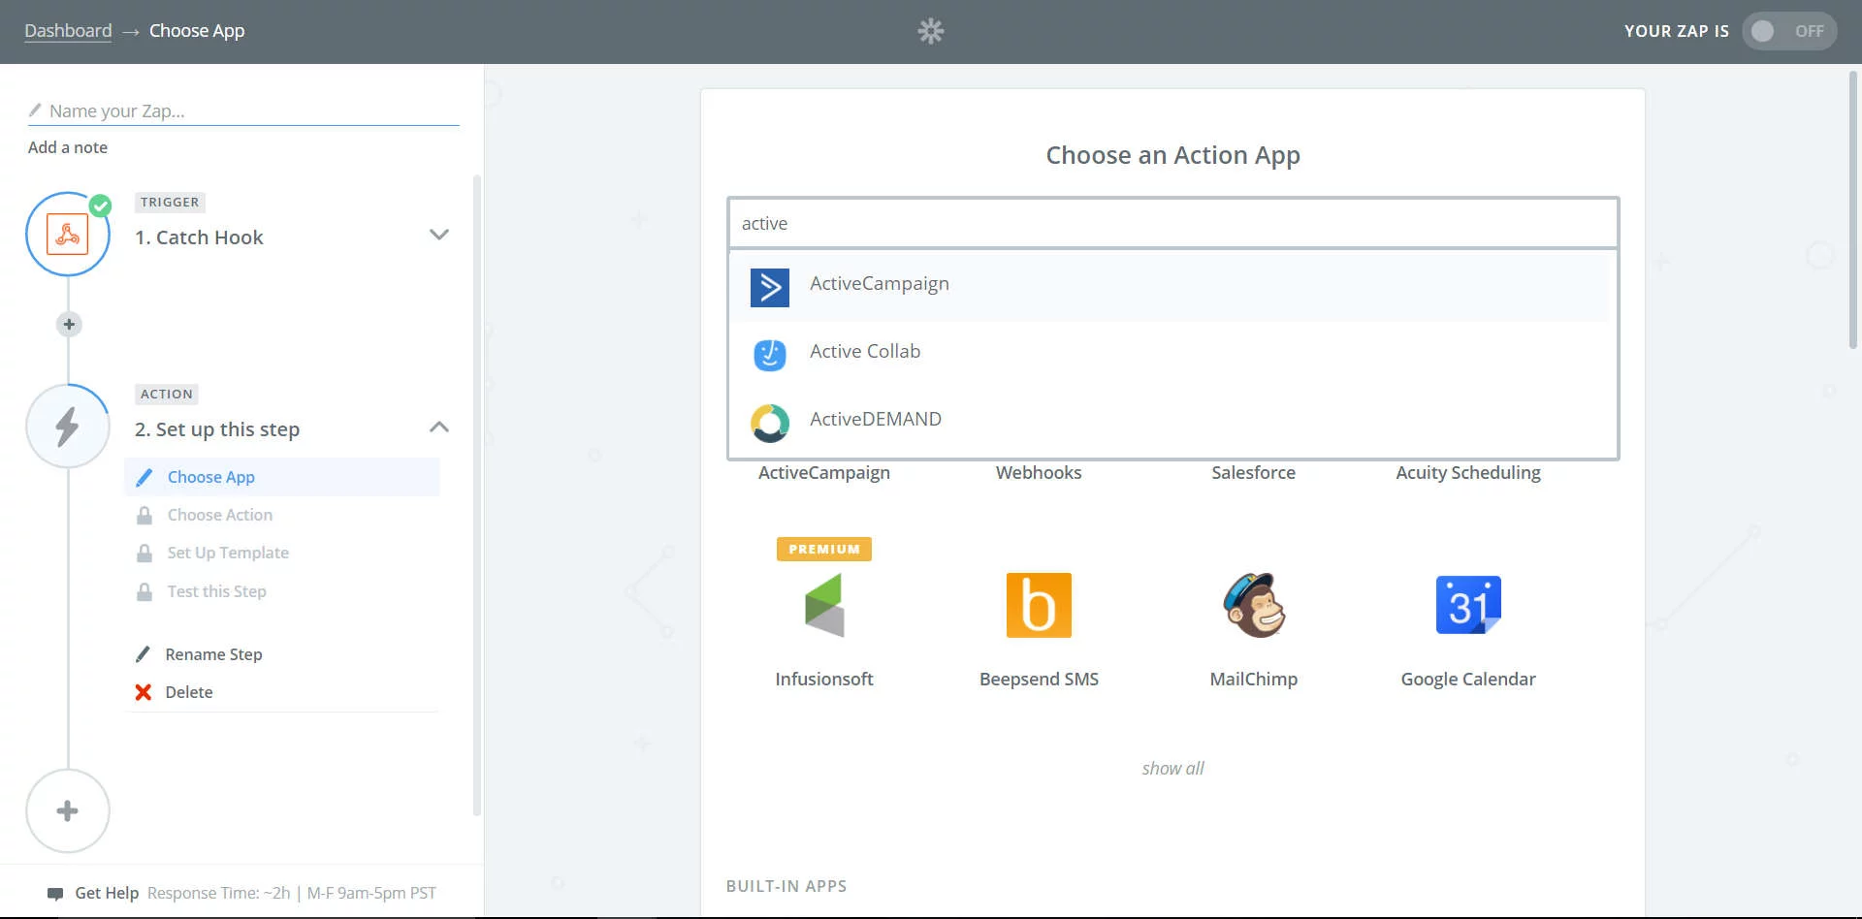Click the 2. Set up this step title
The width and height of the screenshot is (1862, 919).
coord(217,429)
